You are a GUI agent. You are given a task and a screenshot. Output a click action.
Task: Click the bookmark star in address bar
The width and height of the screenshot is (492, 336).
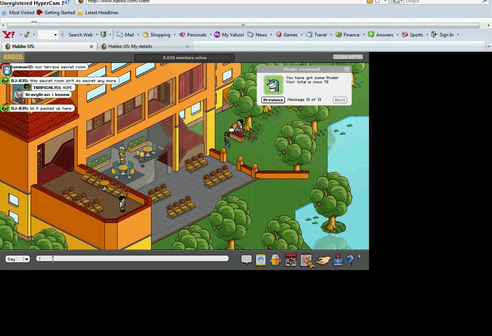coord(378,1)
